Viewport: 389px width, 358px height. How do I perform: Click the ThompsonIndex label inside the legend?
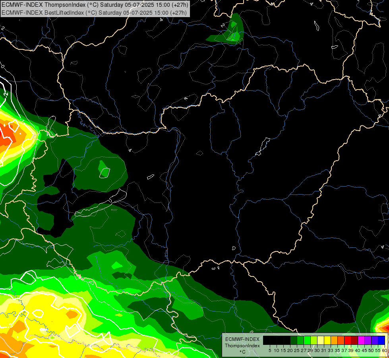242,346
